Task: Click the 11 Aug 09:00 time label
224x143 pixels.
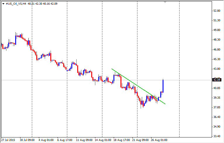Action: pos(84,140)
